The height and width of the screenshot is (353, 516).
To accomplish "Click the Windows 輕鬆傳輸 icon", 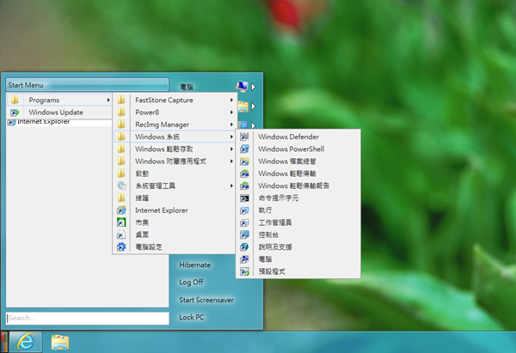I will [x=244, y=173].
